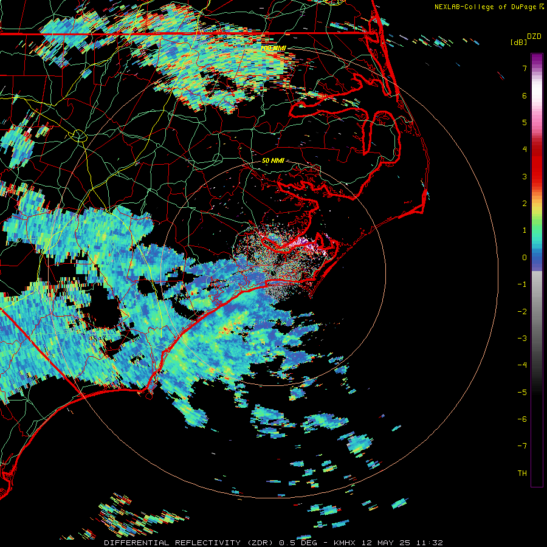Click the TH threshold scale label
This screenshot has width=547, height=547.
coord(522,473)
